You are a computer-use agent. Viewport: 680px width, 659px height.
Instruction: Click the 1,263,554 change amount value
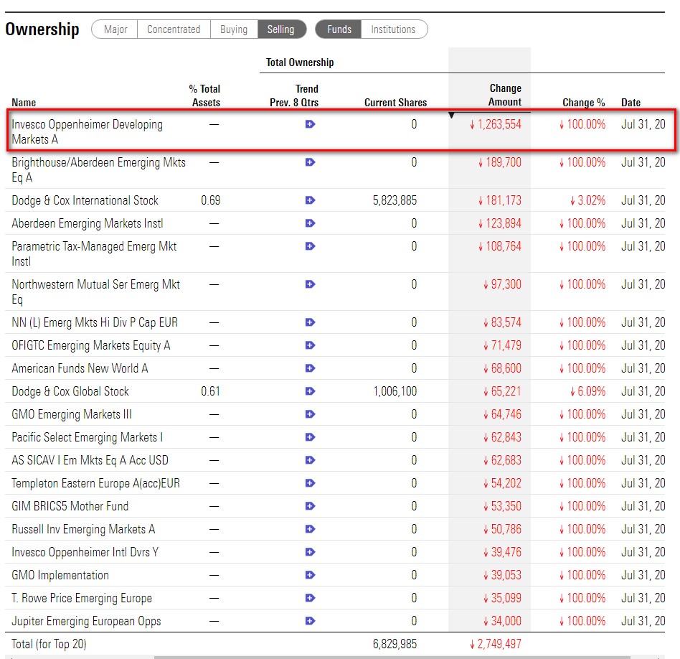click(499, 125)
